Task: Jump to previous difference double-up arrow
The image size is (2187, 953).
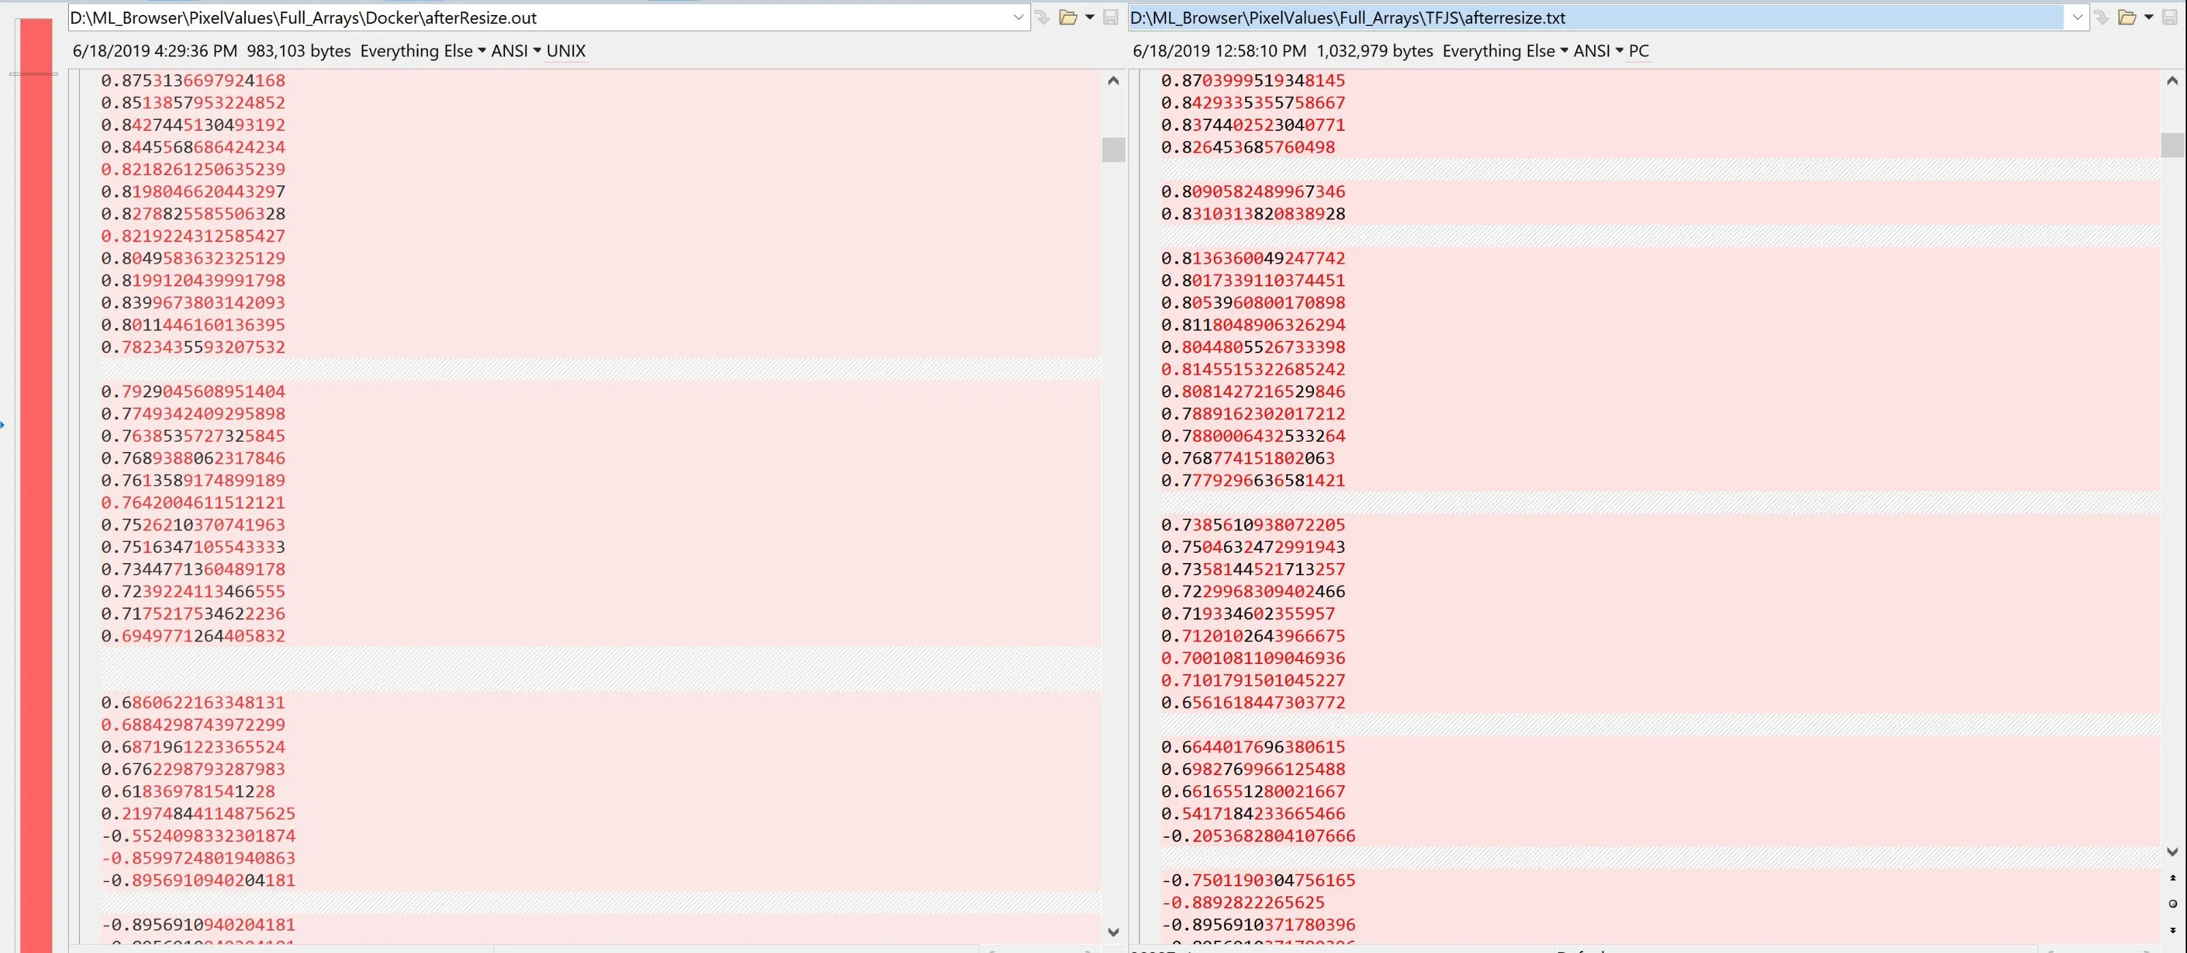Action: click(2173, 878)
